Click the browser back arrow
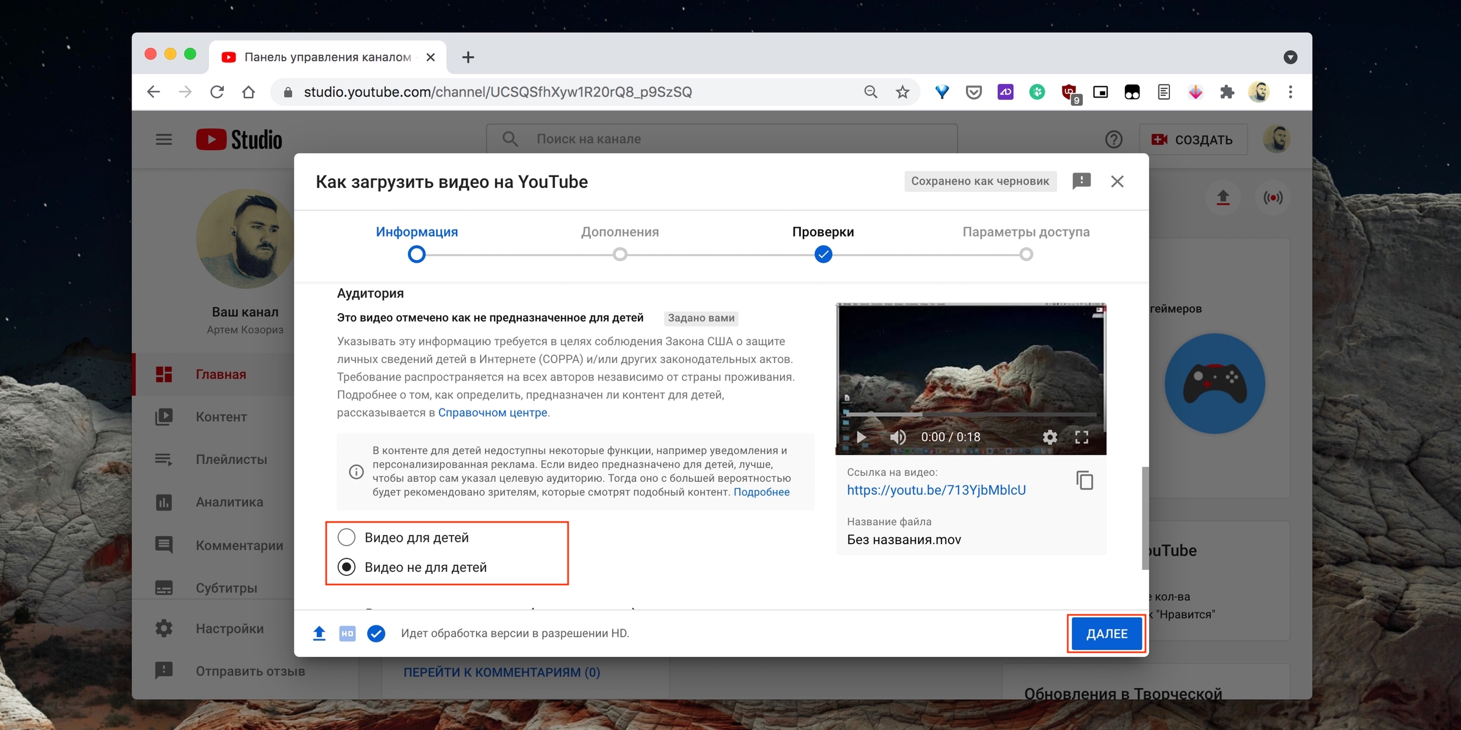 coord(153,92)
